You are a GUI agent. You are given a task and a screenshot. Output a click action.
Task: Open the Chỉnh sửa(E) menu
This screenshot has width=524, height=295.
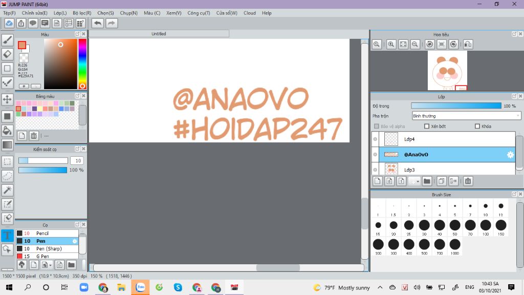tap(34, 13)
